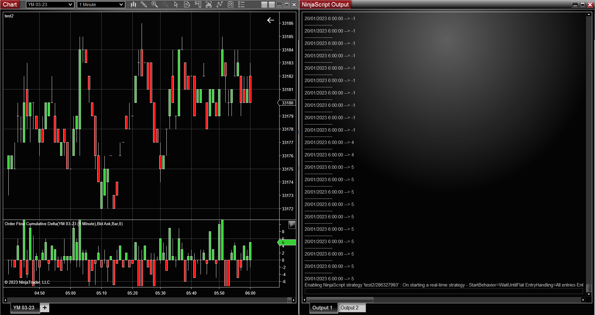Open the 1 Minute interval dropdown
This screenshot has height=315, width=595.
coord(101,5)
